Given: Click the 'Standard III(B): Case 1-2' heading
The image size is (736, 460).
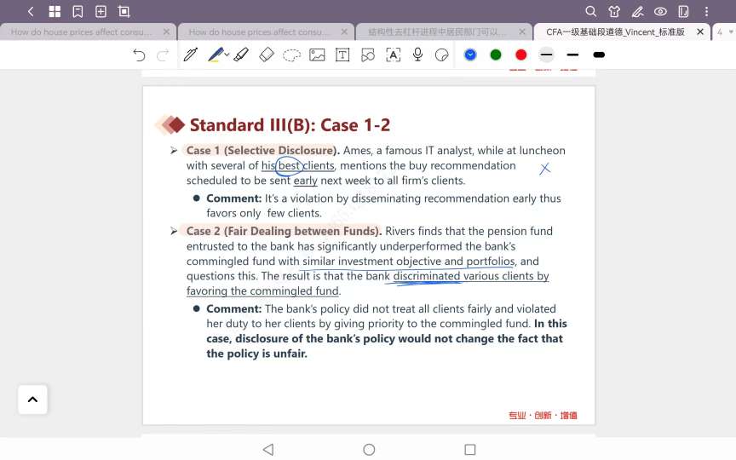Looking at the screenshot, I should tap(290, 125).
